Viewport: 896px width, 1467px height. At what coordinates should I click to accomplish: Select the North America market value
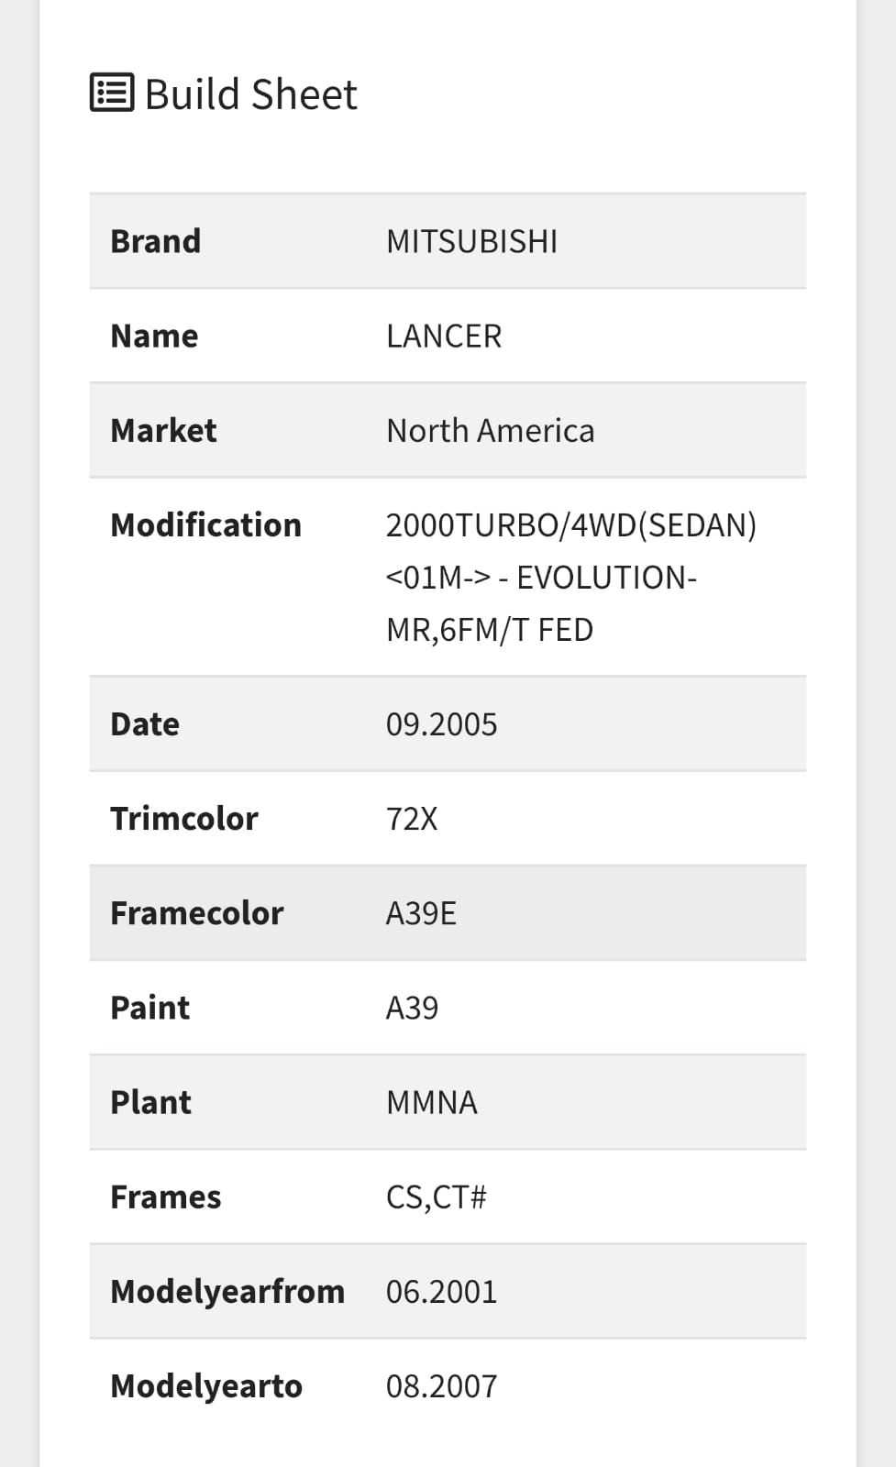(490, 430)
